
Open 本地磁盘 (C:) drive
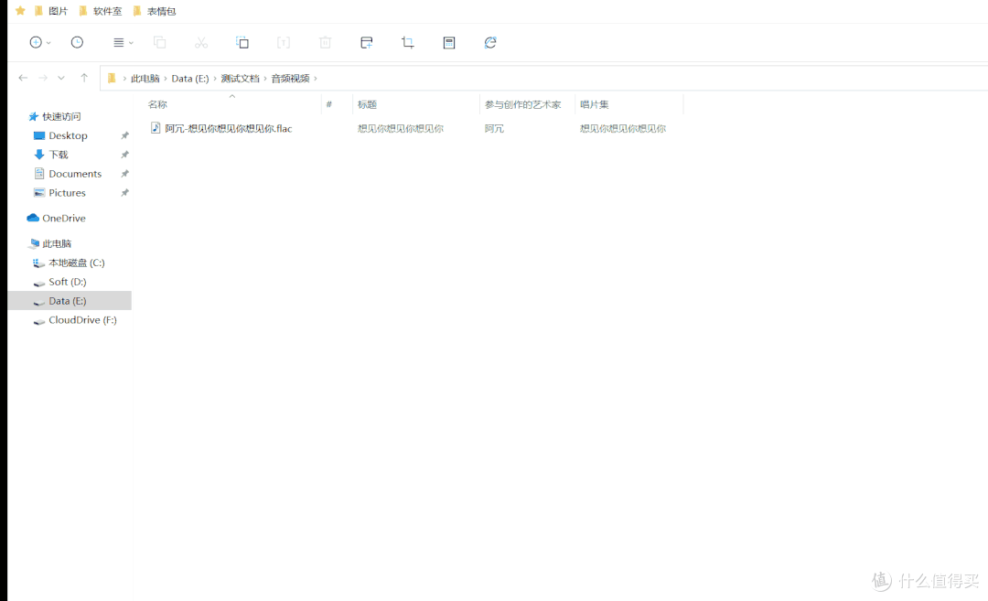76,263
